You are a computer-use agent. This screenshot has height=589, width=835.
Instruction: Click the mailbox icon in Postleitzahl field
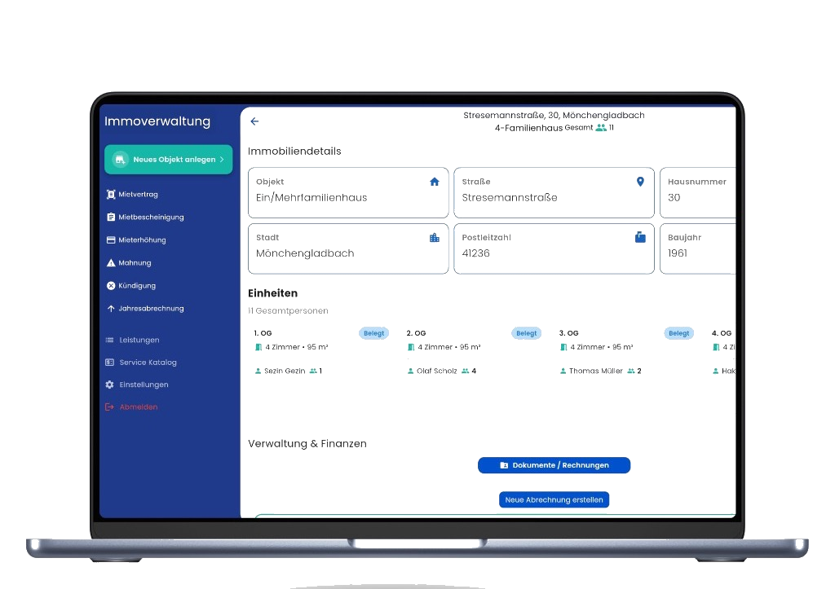pyautogui.click(x=641, y=237)
